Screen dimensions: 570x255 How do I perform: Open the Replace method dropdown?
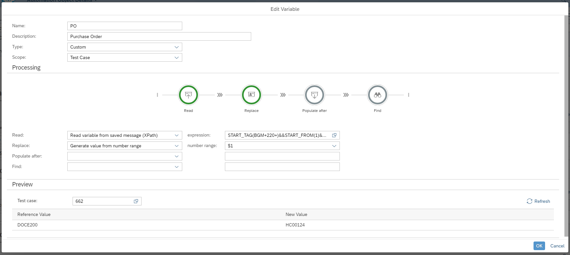coord(177,146)
